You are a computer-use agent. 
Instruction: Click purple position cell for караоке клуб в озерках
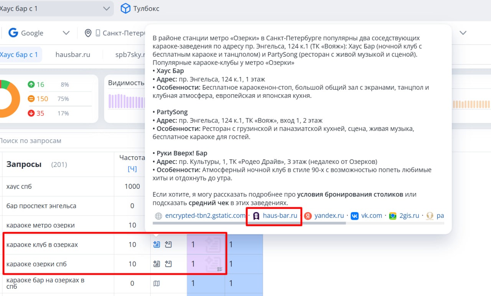coord(206,244)
